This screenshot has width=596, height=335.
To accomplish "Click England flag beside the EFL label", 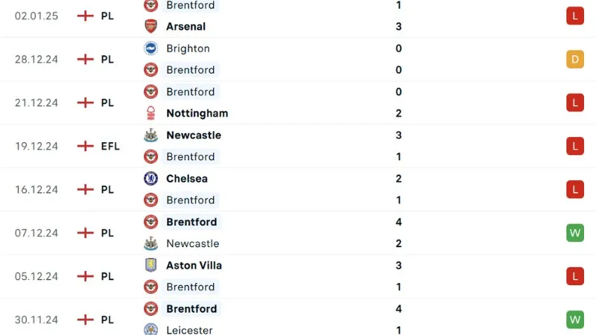I will click(x=86, y=146).
